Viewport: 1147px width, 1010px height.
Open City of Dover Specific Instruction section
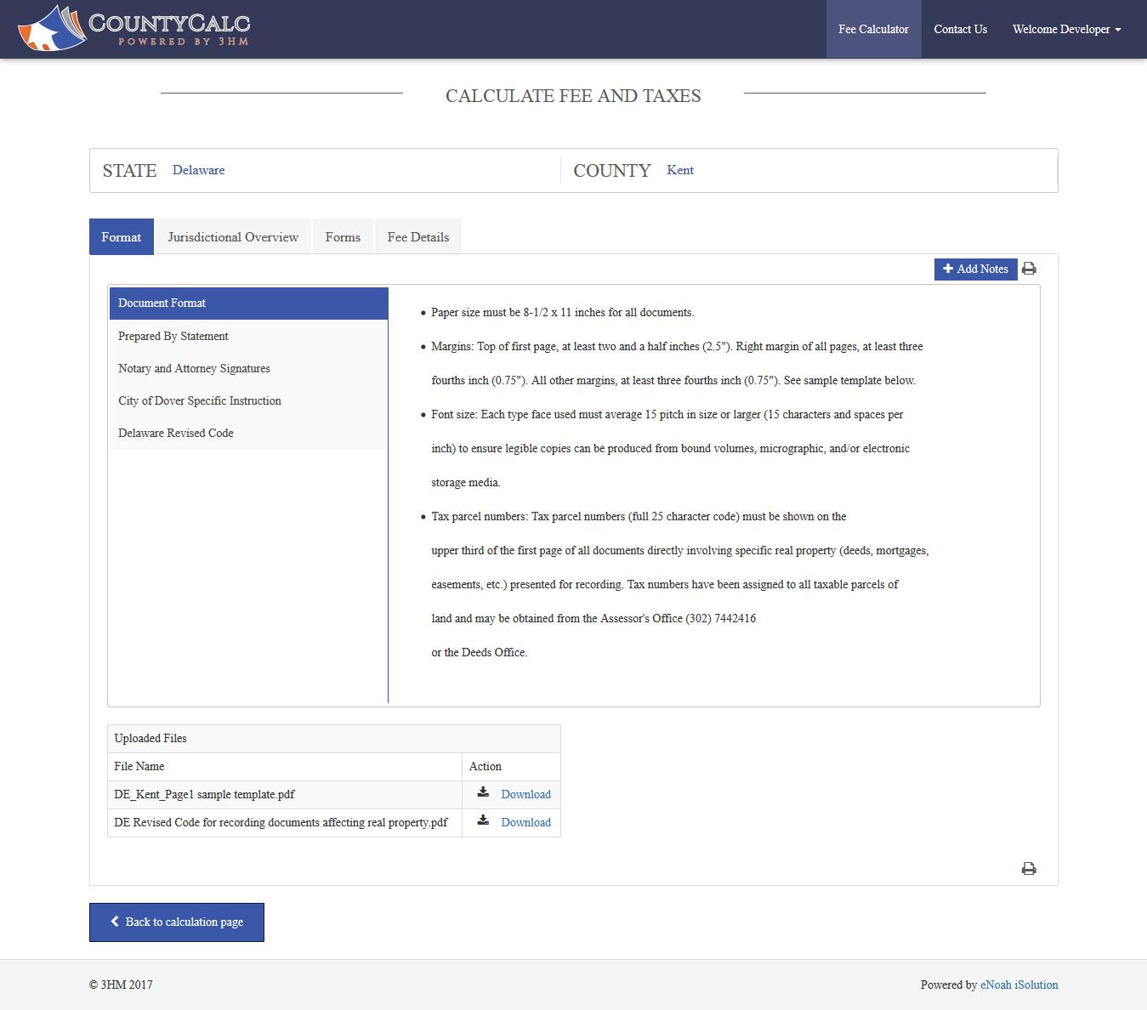tap(199, 400)
